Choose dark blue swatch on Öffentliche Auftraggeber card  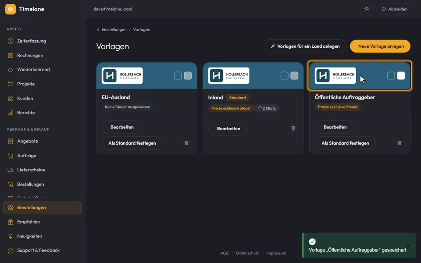(x=391, y=76)
